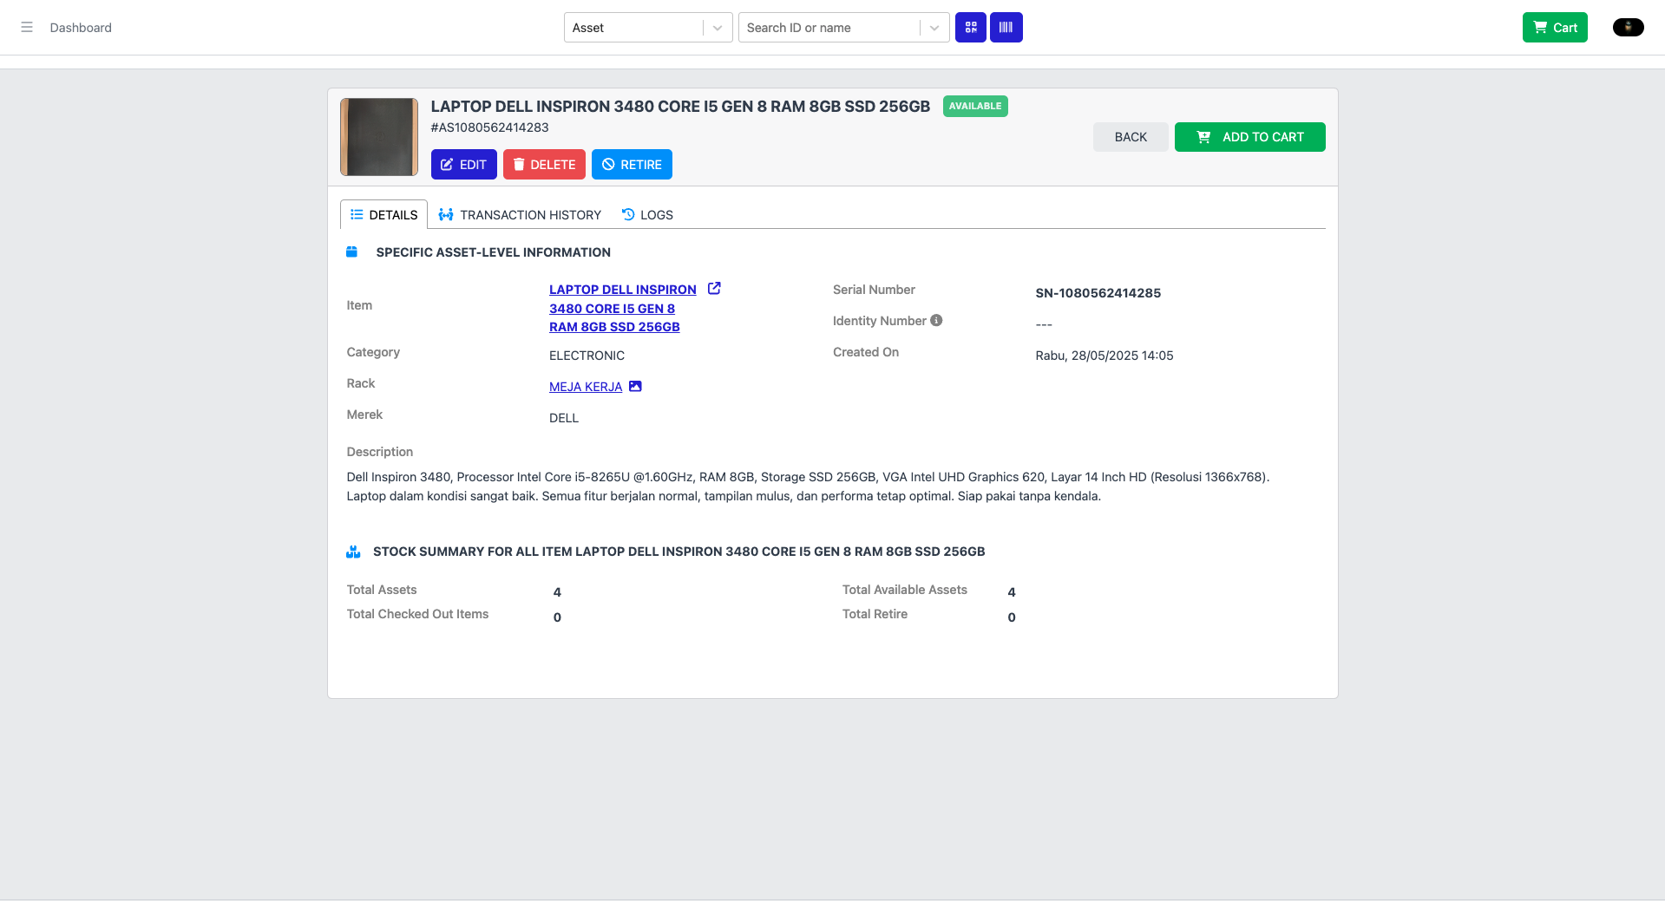Select the Details tab
1665x901 pixels.
[383, 215]
